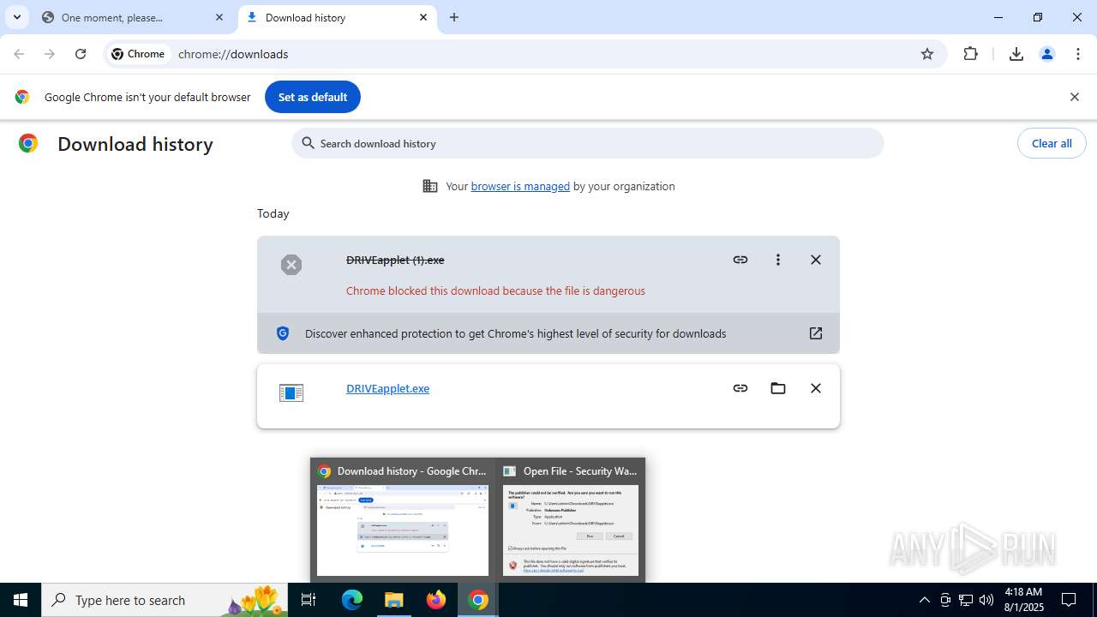Open the Windows Start menu
Screen dimensions: 1097x617
21,600
